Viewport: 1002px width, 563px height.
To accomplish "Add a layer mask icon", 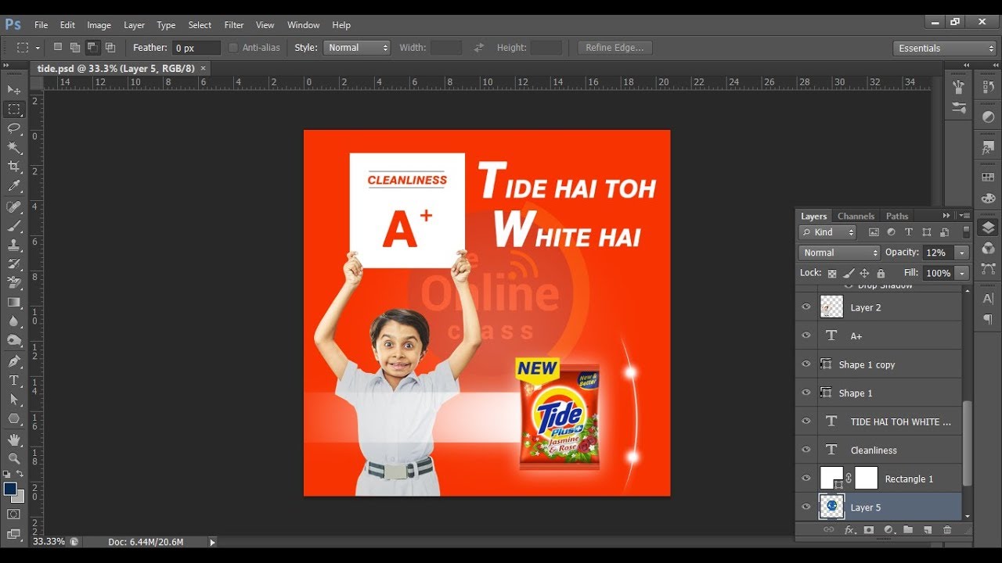I will point(869,530).
